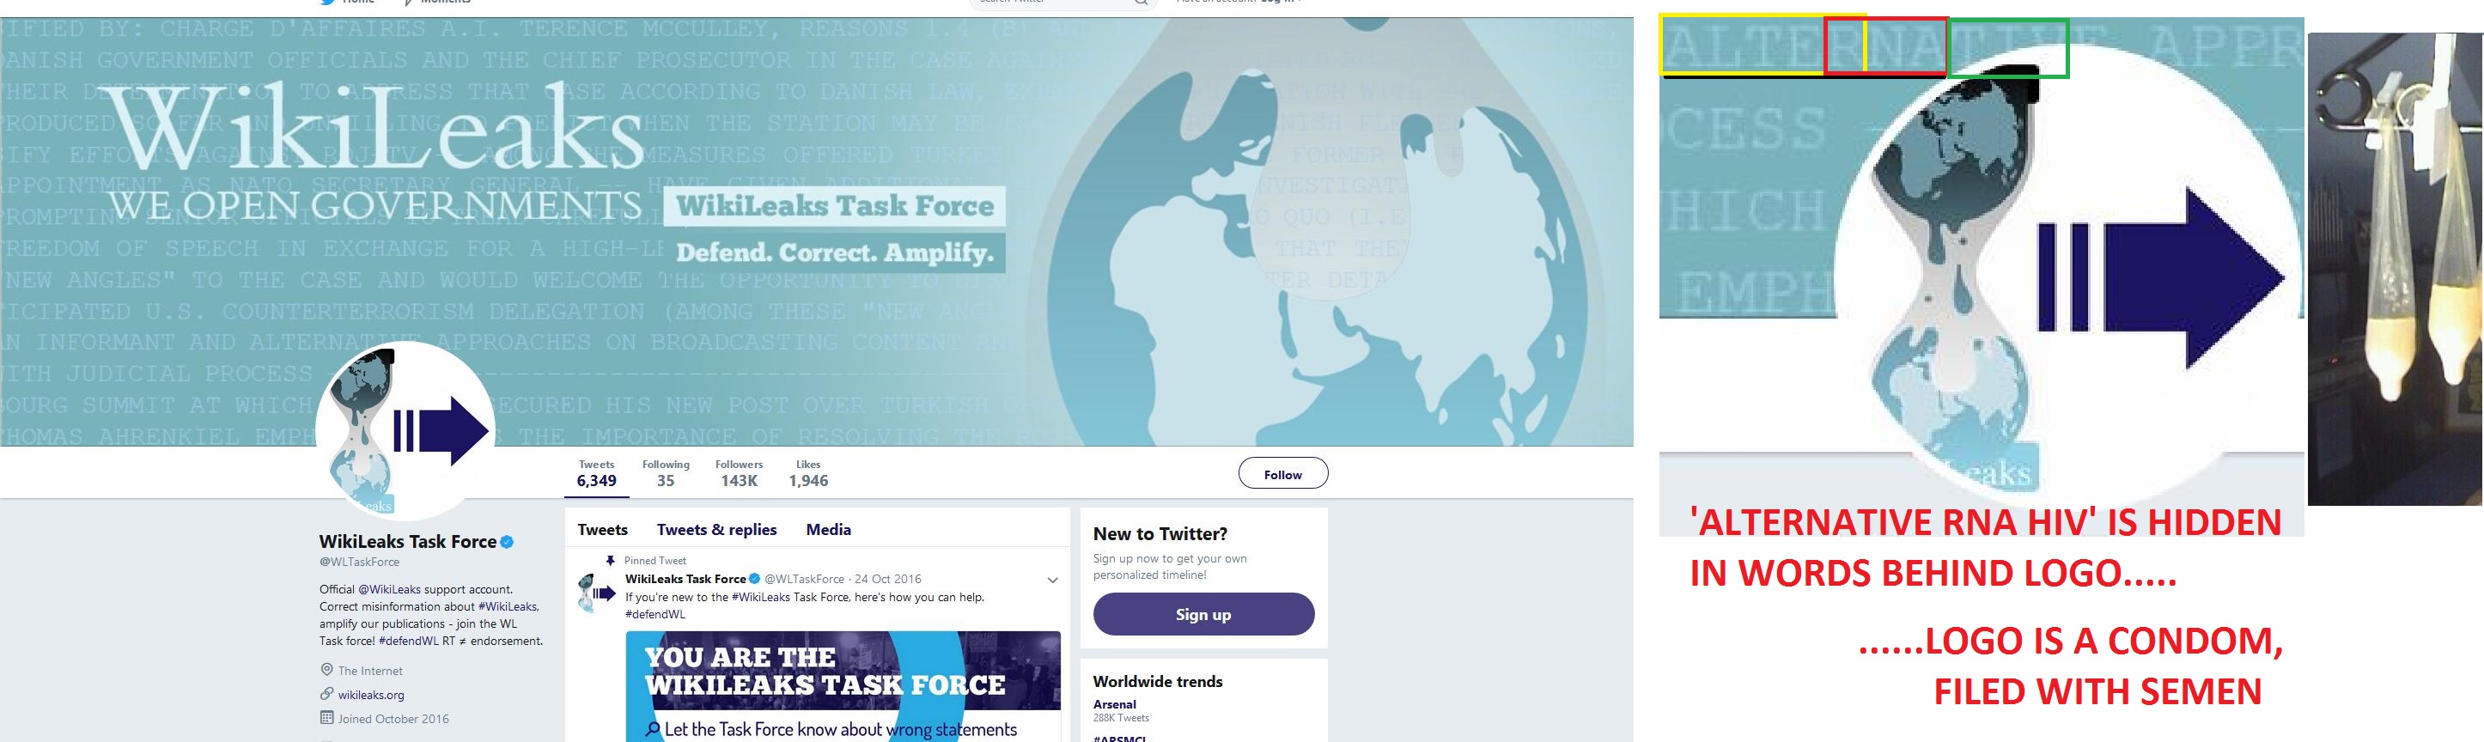
Task: Open the Media tab
Action: click(828, 529)
